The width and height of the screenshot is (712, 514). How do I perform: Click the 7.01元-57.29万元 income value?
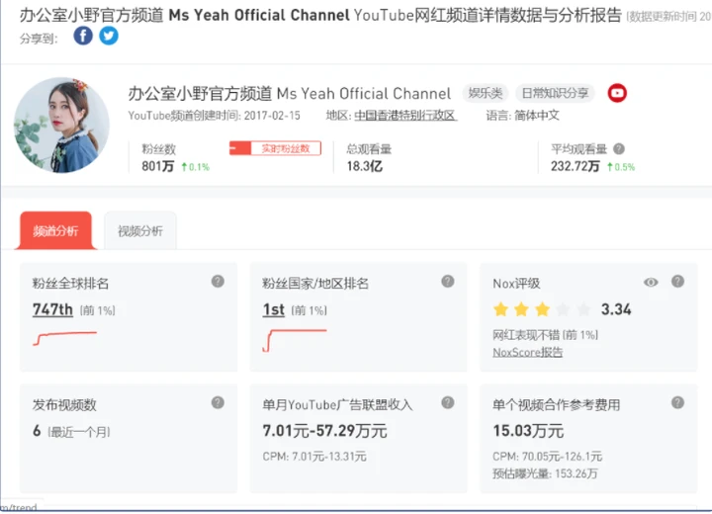point(324,431)
